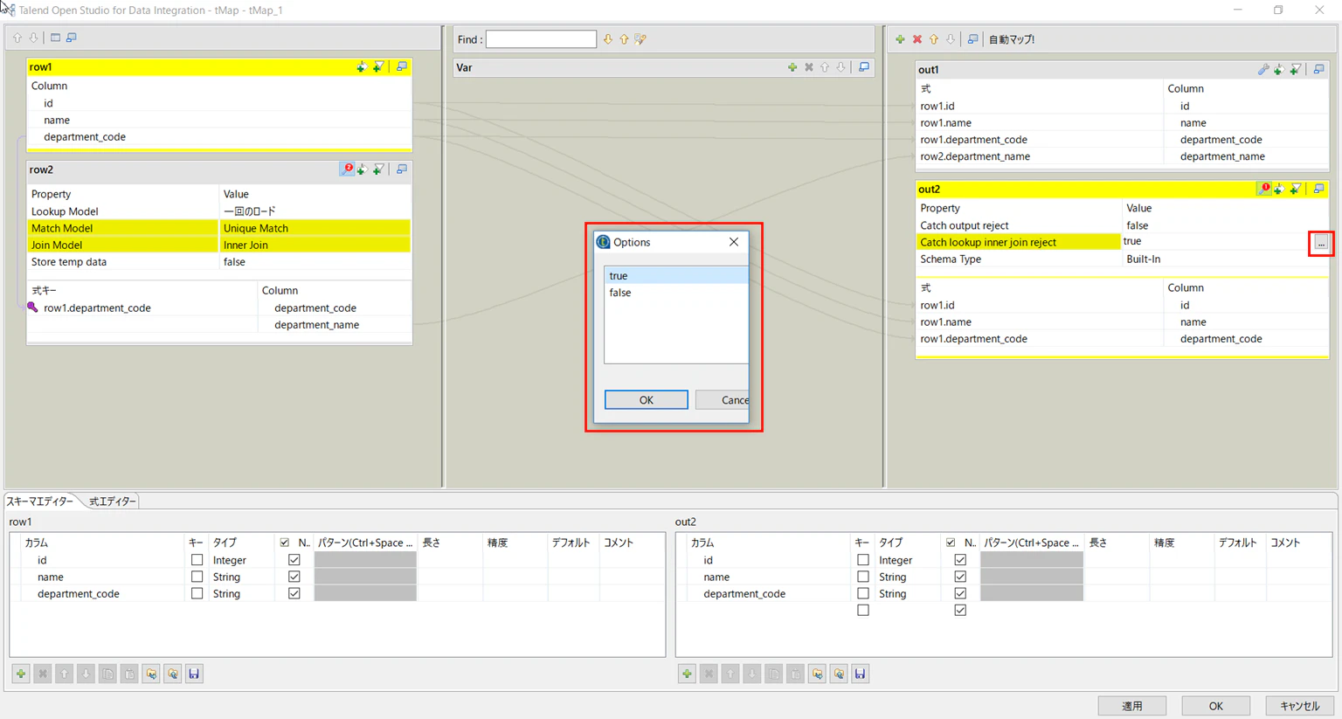Choose true in Options list
Image resolution: width=1342 pixels, height=719 pixels.
coord(676,276)
